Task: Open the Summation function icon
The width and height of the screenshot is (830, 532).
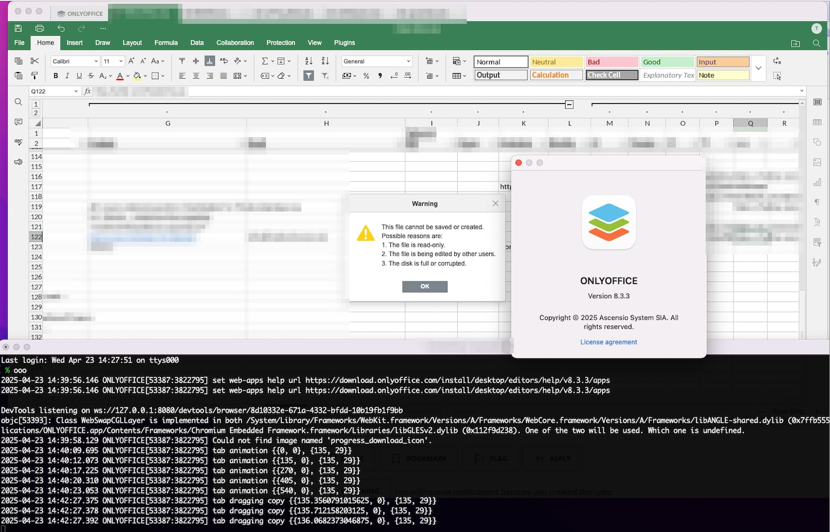Action: 265,61
